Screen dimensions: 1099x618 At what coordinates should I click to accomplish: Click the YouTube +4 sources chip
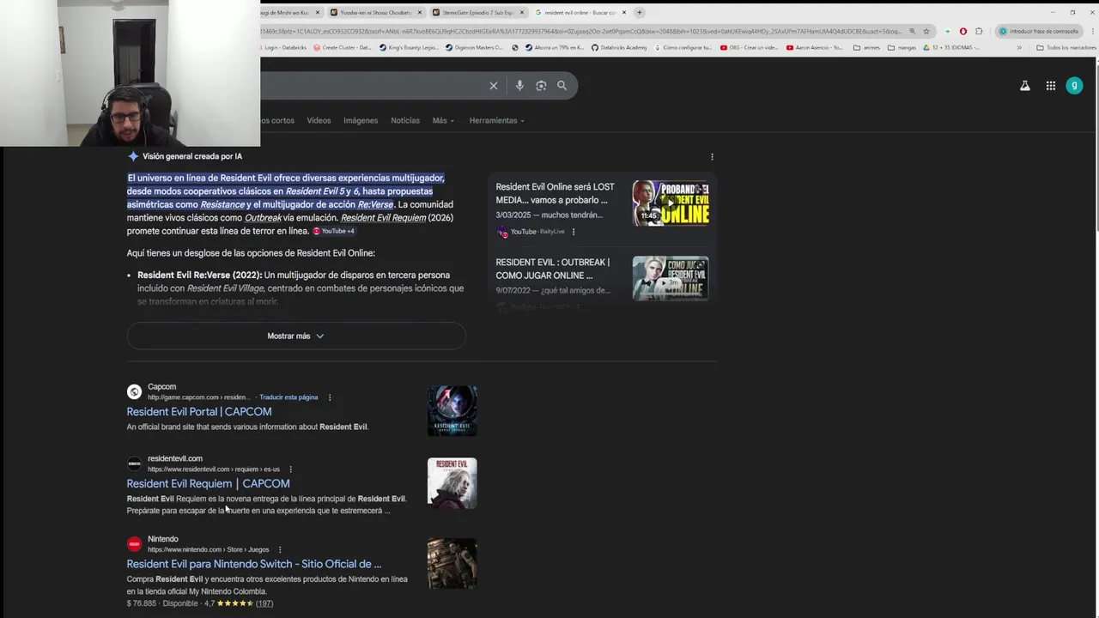pyautogui.click(x=333, y=231)
